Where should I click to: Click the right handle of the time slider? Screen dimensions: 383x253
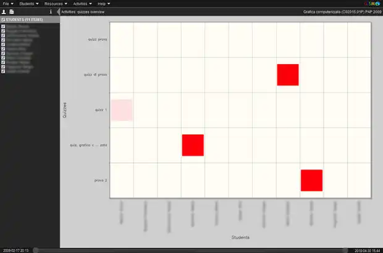345,251
